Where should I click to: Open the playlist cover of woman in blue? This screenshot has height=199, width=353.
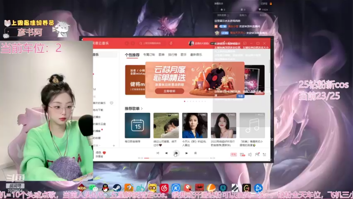tap(195, 126)
